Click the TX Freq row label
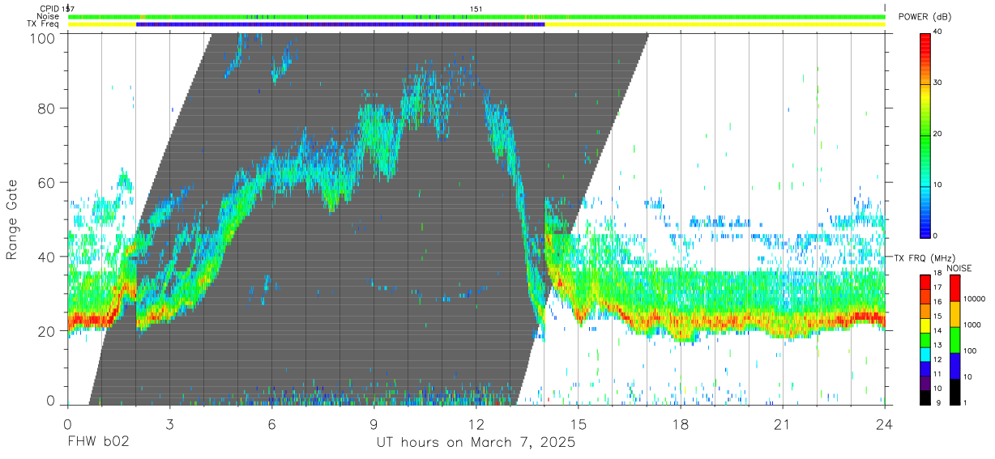The image size is (995, 459). [42, 23]
